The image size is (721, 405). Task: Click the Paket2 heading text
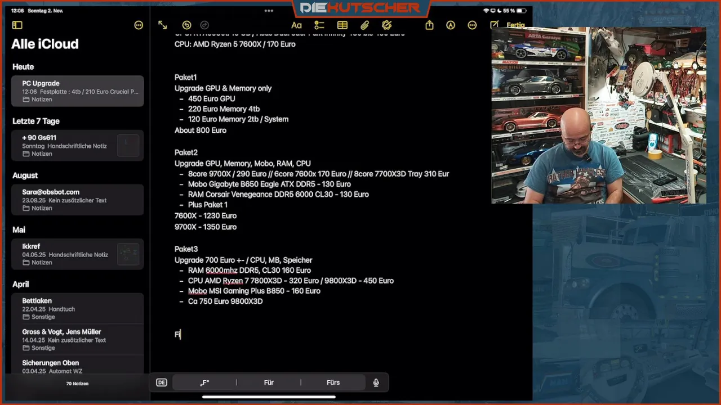click(x=186, y=152)
